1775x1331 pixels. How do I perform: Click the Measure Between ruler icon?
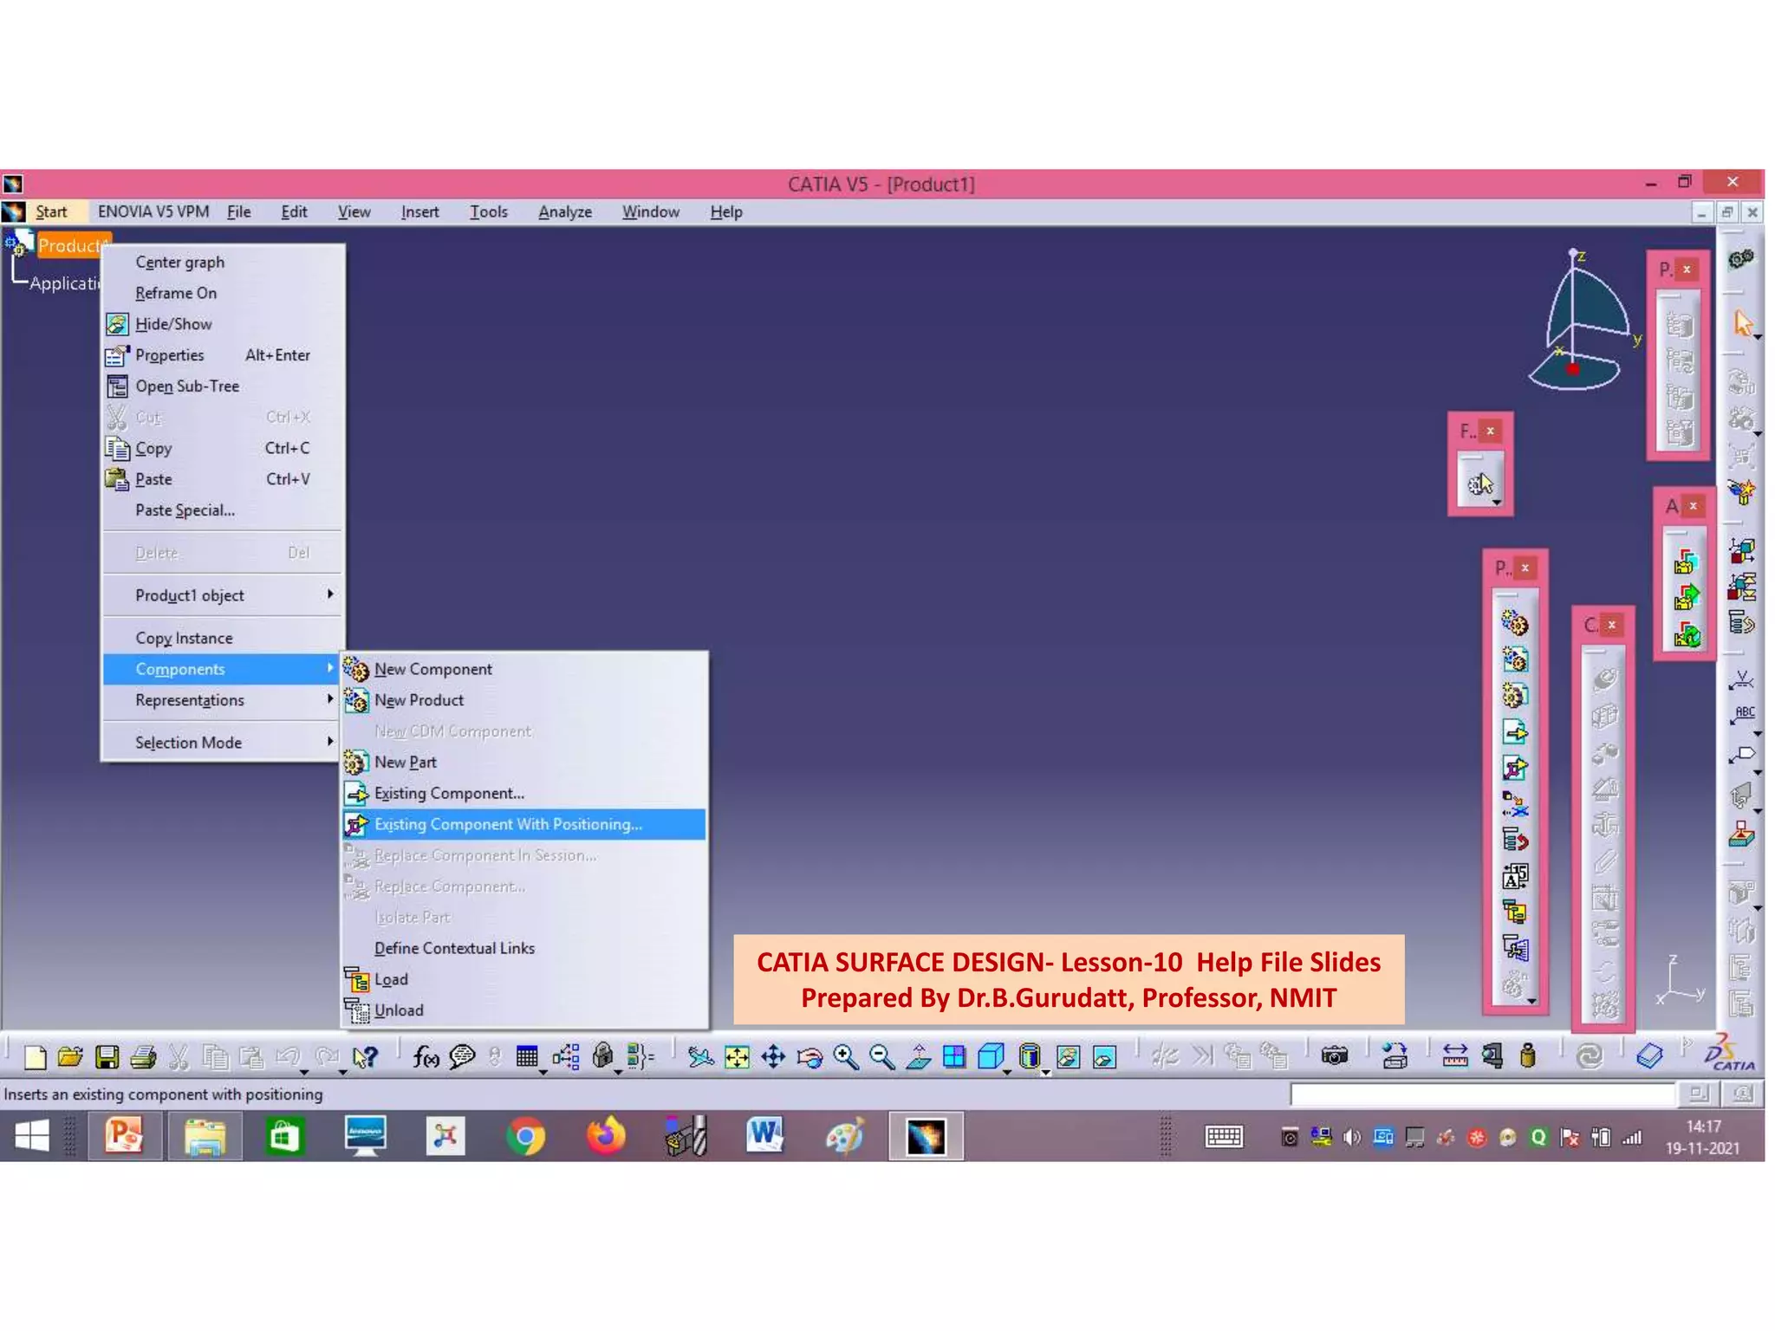point(1455,1055)
